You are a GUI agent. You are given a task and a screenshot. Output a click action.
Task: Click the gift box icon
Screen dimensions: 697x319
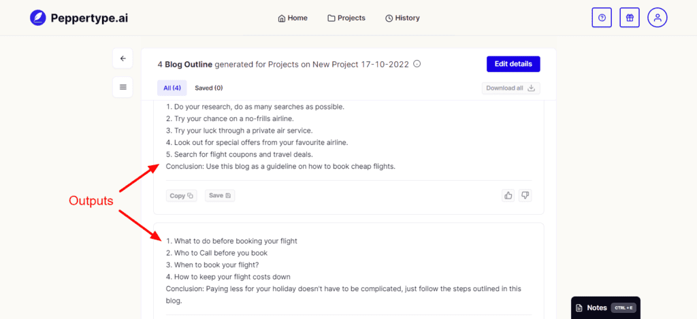[630, 18]
